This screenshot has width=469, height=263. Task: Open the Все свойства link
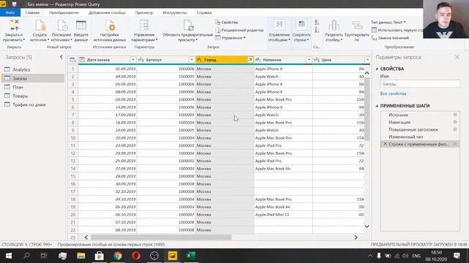point(393,94)
